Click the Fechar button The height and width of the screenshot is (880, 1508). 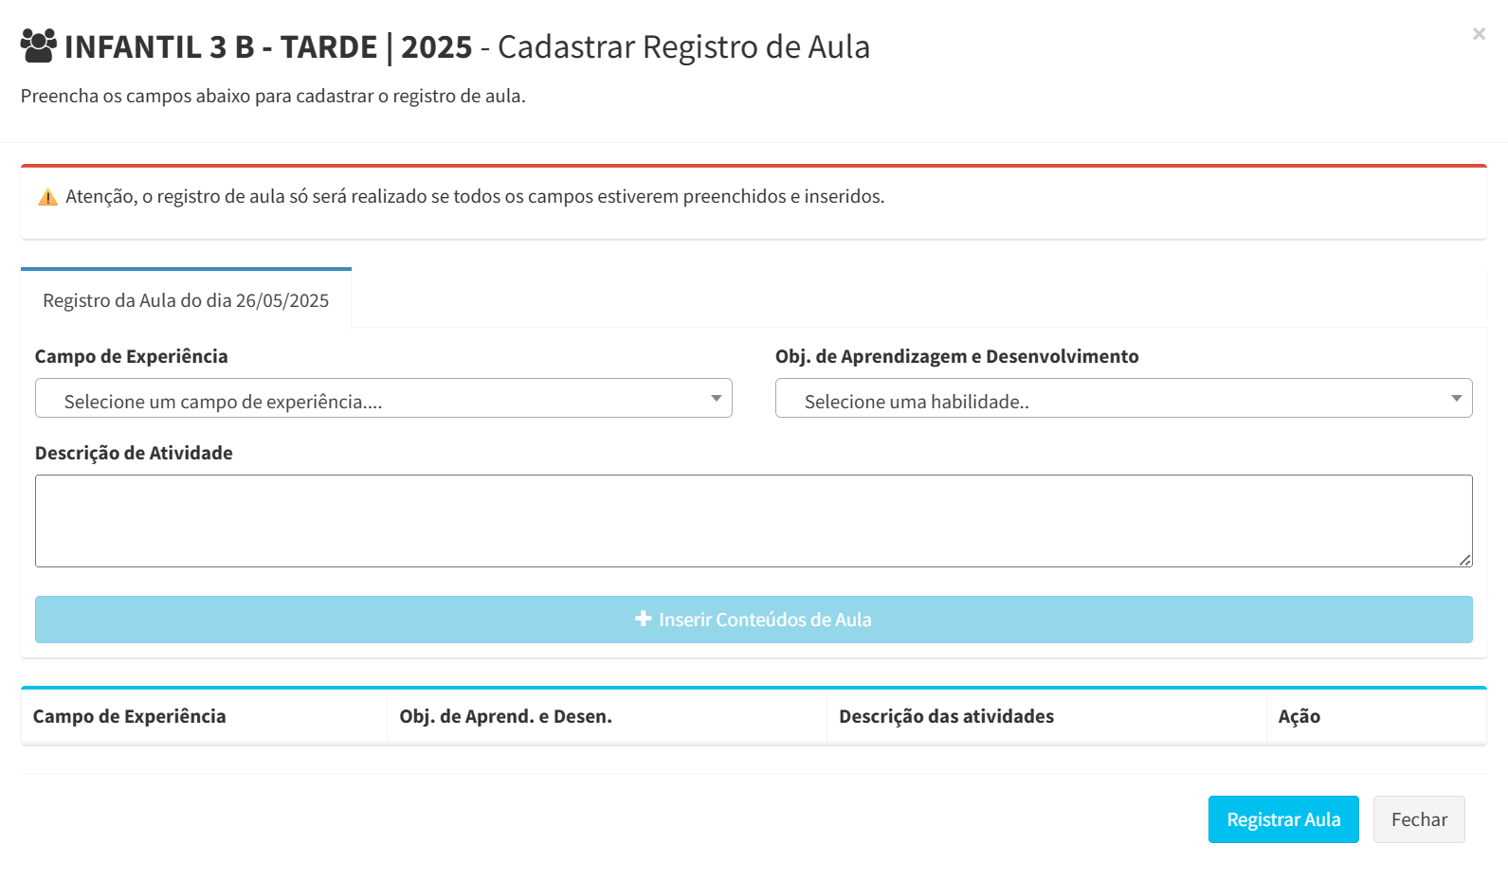[x=1419, y=819]
